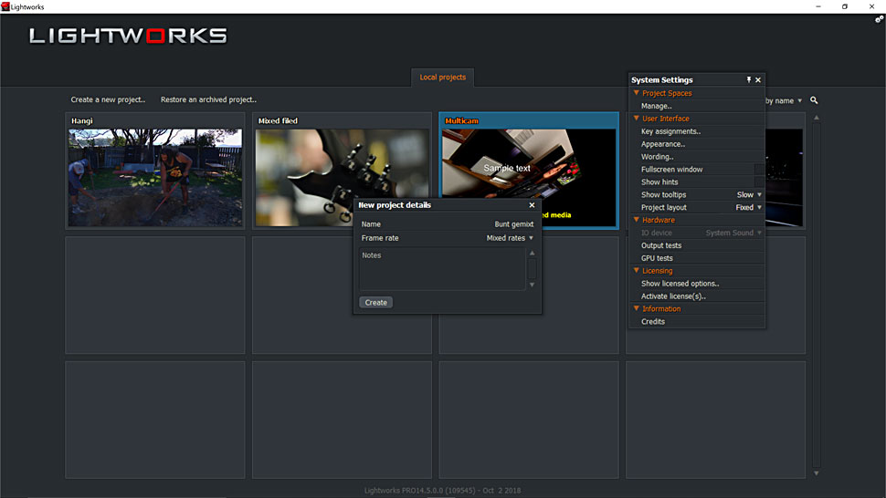Open system settings gear icon
The height and width of the screenshot is (498, 886).
(x=880, y=19)
